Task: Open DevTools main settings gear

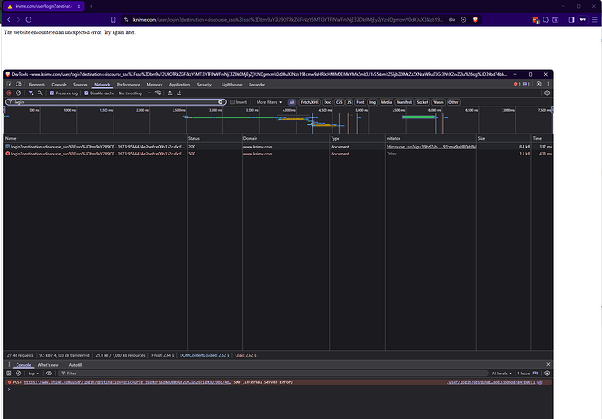Action: coord(538,84)
